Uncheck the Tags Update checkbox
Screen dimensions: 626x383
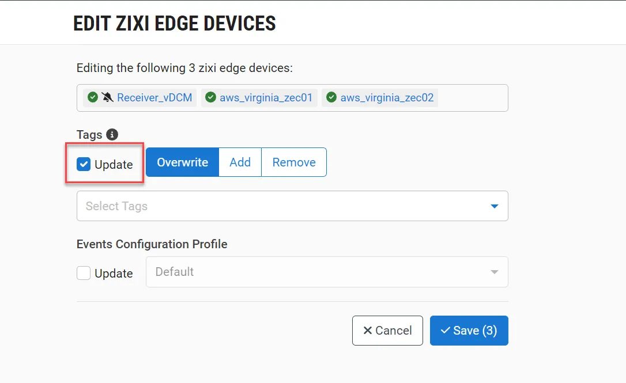click(84, 164)
